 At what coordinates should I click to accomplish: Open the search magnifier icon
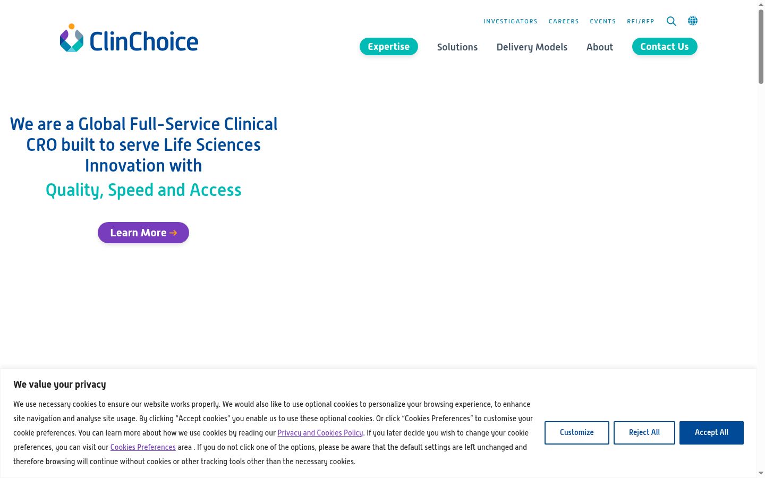point(671,21)
